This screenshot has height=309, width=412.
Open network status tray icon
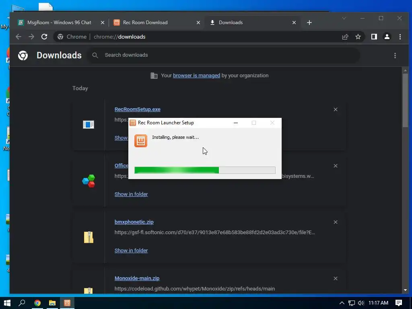click(x=352, y=303)
